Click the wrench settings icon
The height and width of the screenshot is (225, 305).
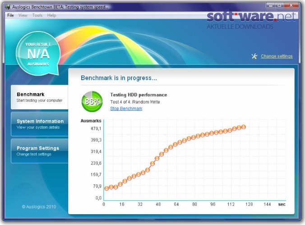click(x=254, y=56)
